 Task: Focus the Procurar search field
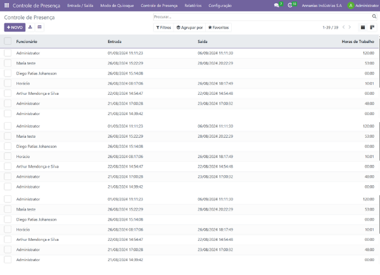tap(262, 16)
